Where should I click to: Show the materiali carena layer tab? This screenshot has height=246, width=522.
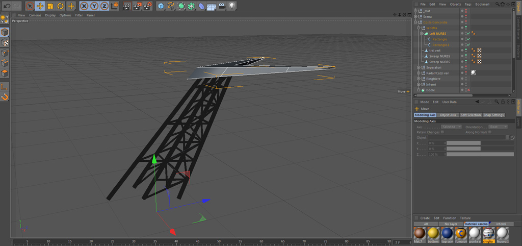pyautogui.click(x=476, y=224)
